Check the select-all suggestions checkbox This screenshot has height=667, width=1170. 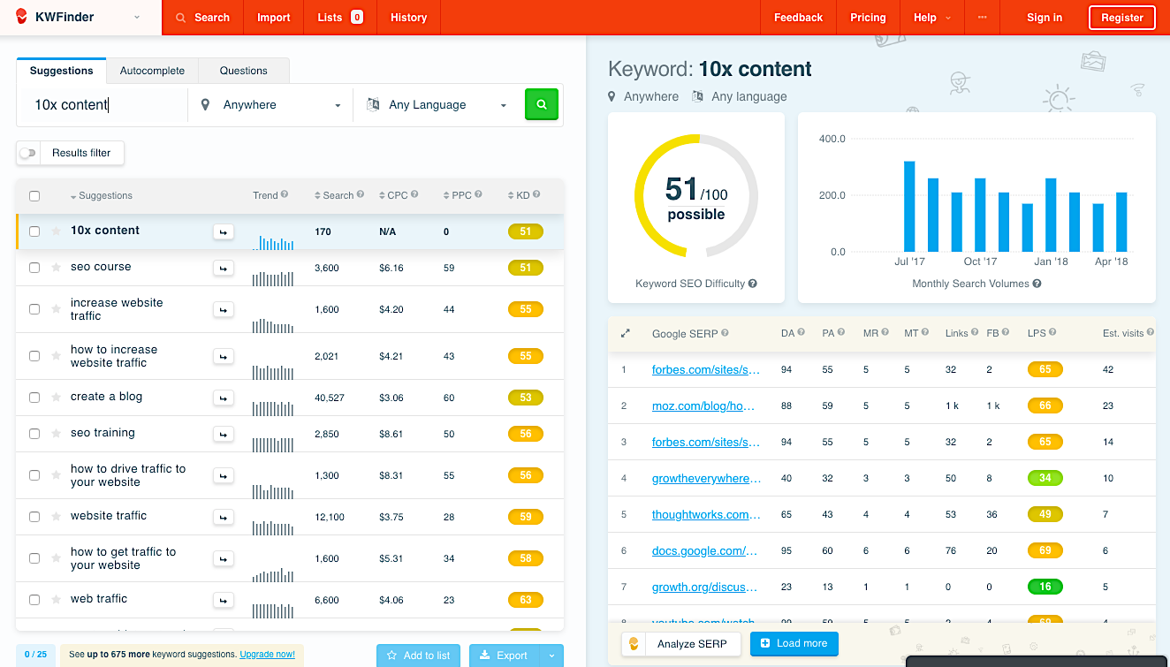point(34,196)
